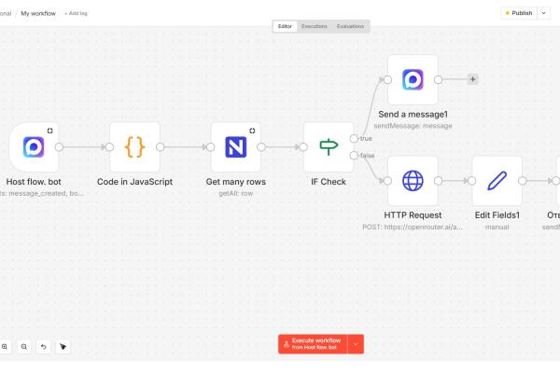Screen dimensions: 560x373
Task: Click the Send a message1 node
Action: click(413, 79)
